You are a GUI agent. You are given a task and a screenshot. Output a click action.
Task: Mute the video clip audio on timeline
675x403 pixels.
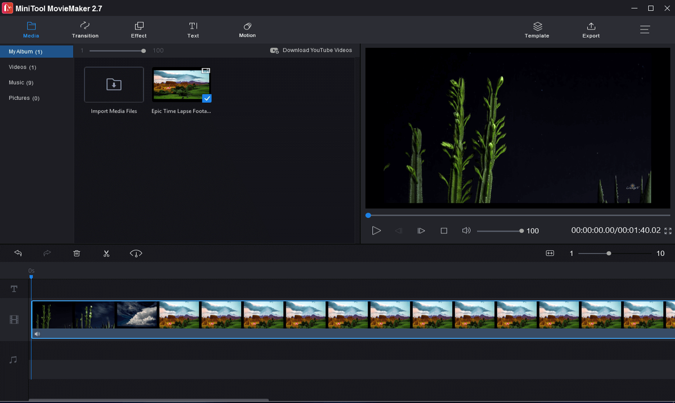coord(37,334)
